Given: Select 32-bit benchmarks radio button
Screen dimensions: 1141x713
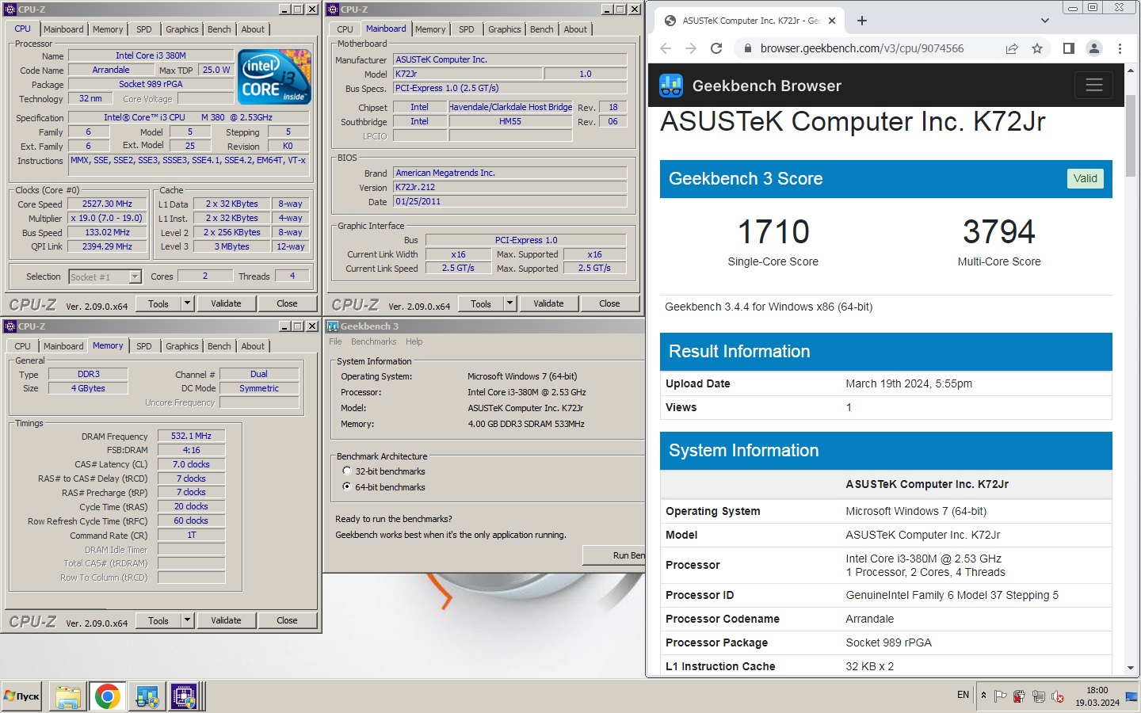Looking at the screenshot, I should (x=346, y=471).
